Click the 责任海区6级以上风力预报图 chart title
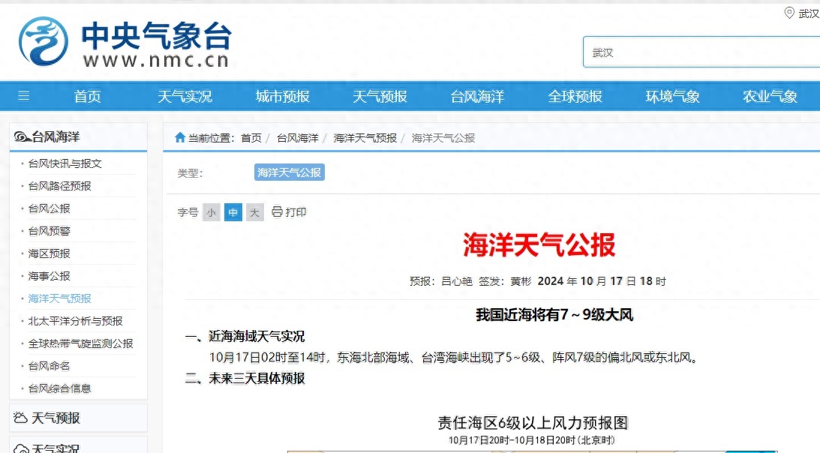 (533, 422)
